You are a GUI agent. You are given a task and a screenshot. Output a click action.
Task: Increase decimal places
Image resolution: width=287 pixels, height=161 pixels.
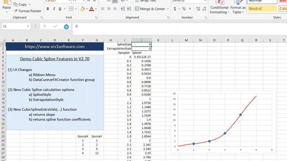point(198,9)
